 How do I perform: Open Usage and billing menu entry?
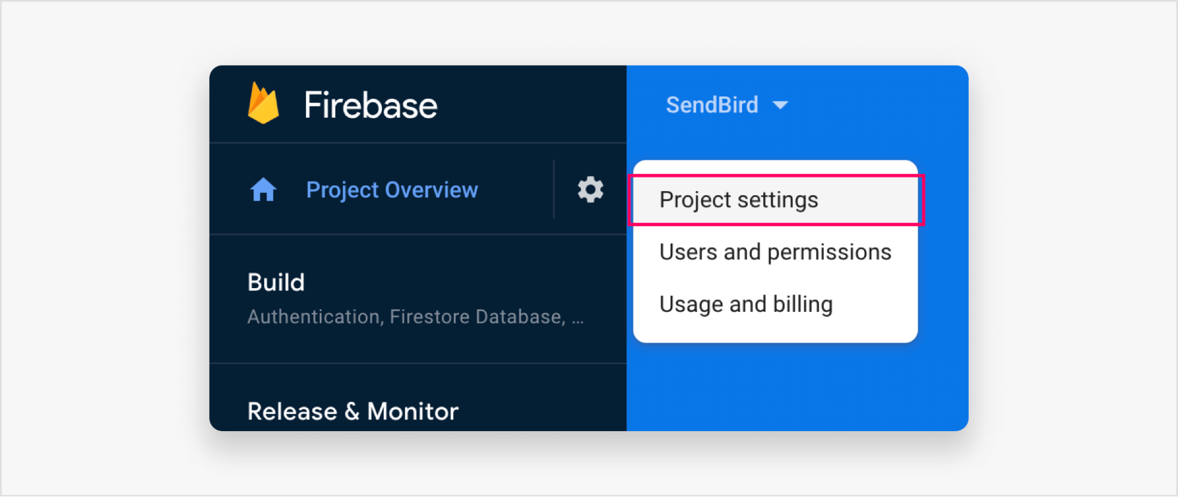(x=775, y=304)
